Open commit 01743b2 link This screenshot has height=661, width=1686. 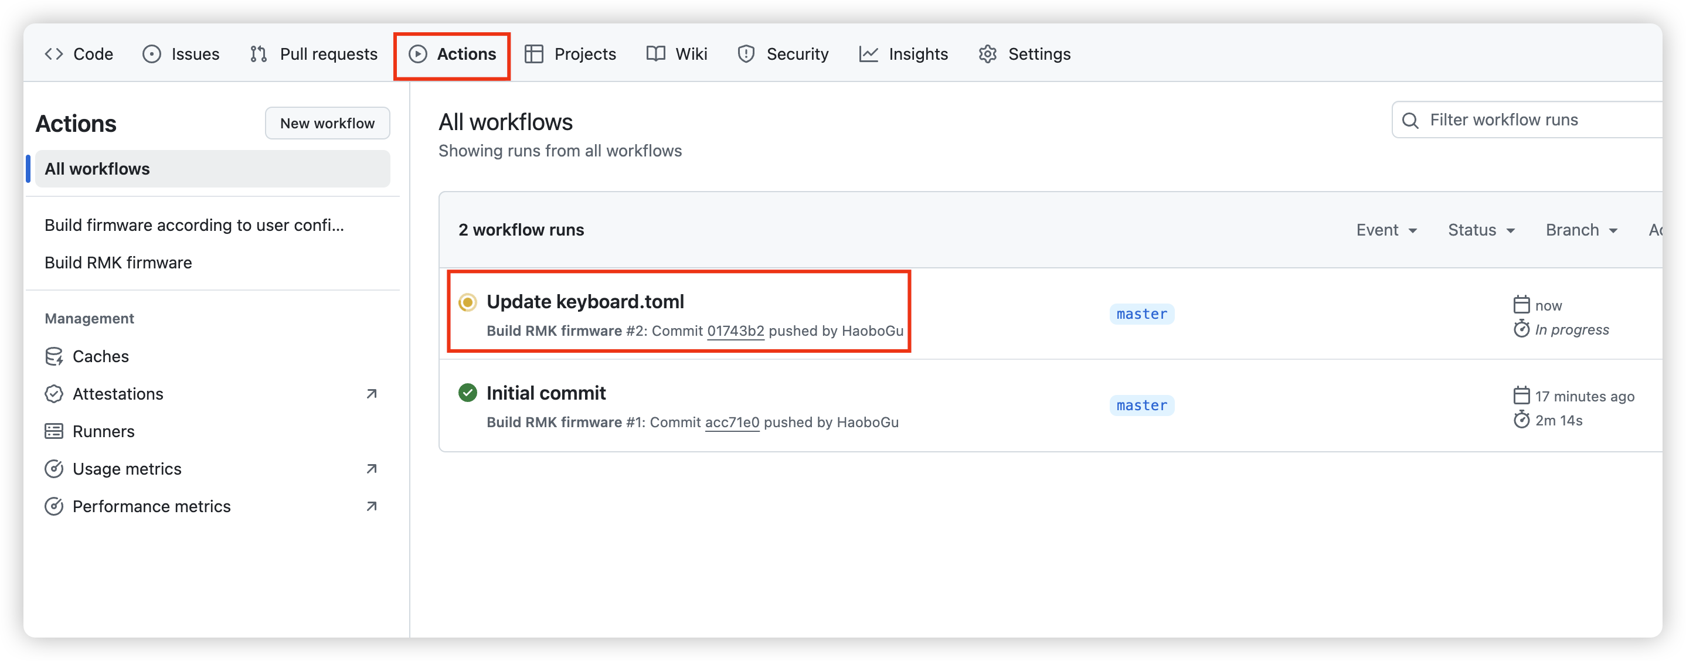735,331
